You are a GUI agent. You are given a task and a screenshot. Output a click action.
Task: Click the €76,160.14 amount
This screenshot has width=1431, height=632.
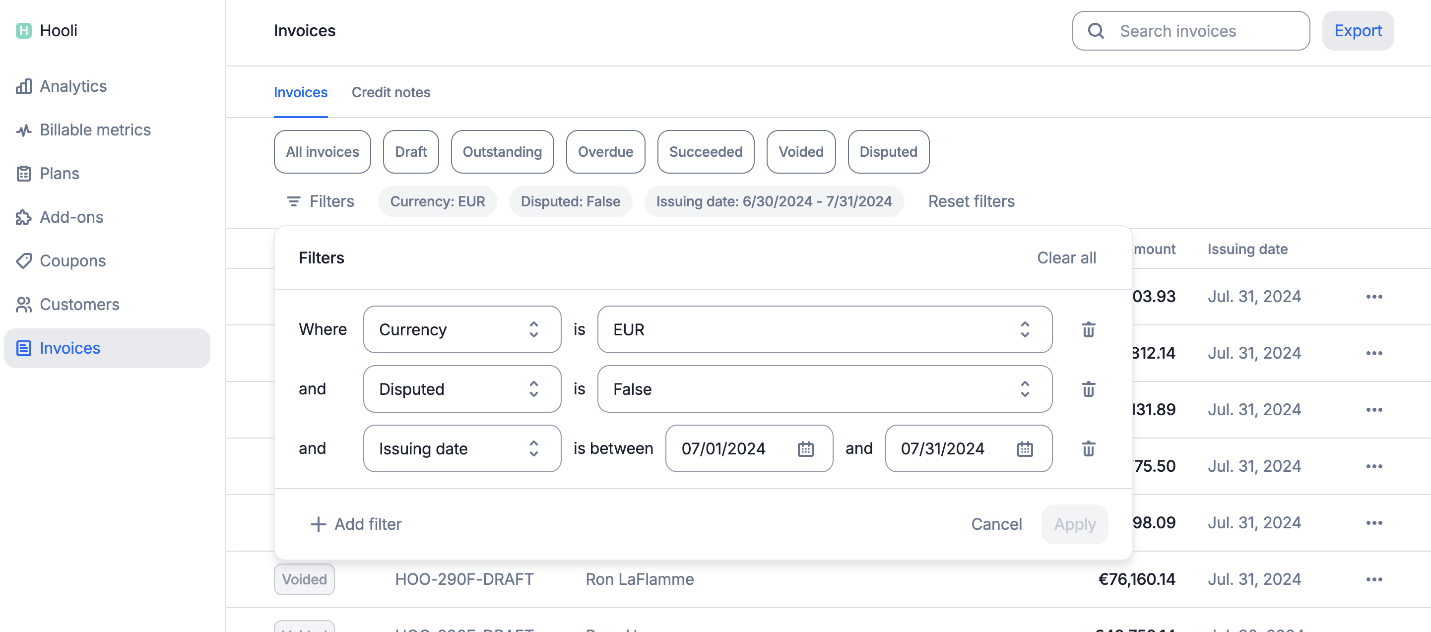click(x=1136, y=579)
